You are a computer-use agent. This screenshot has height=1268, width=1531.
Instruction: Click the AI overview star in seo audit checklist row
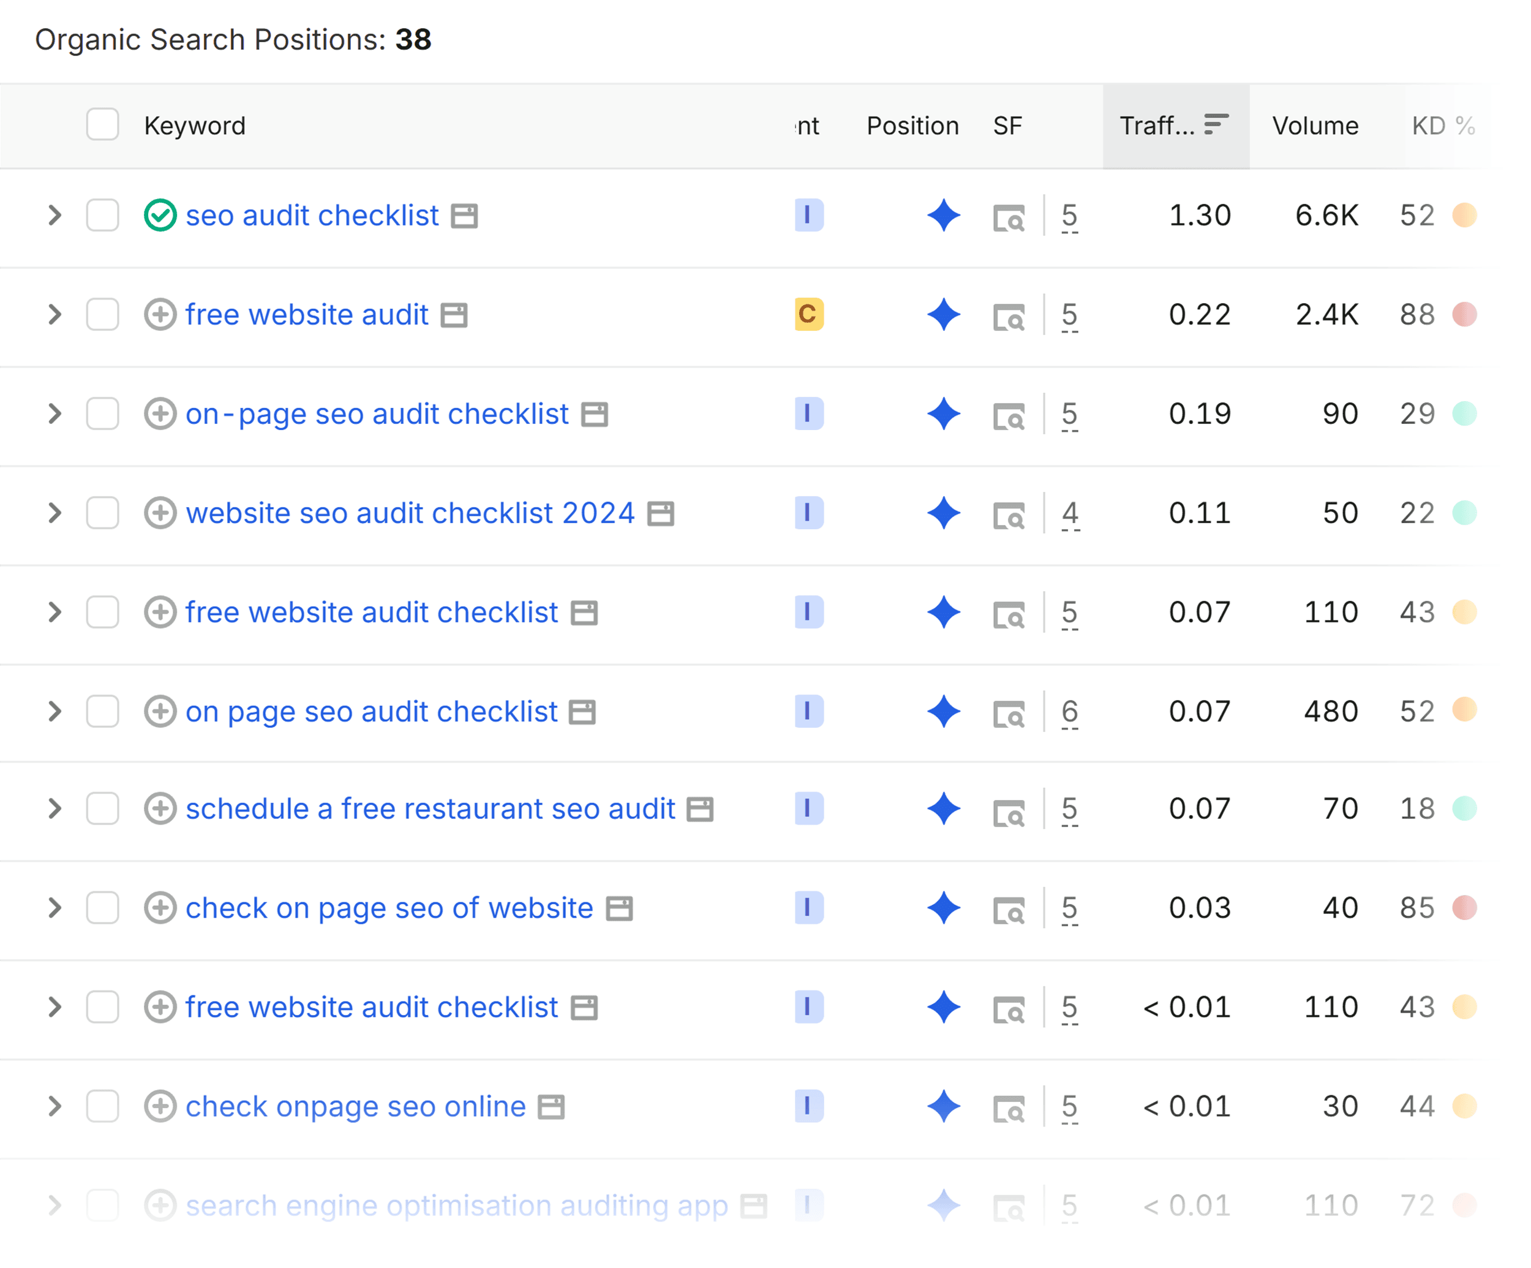[944, 216]
